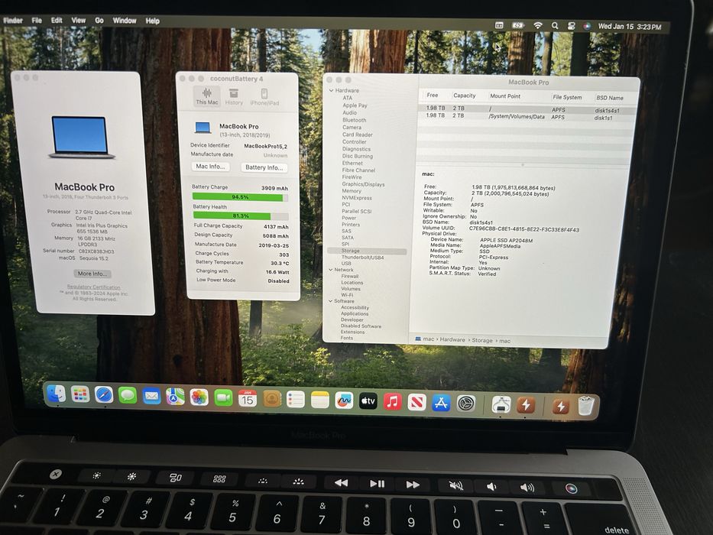This screenshot has width=713, height=535.
Task: Collapse the Hardware section in sidebar
Action: (x=331, y=90)
